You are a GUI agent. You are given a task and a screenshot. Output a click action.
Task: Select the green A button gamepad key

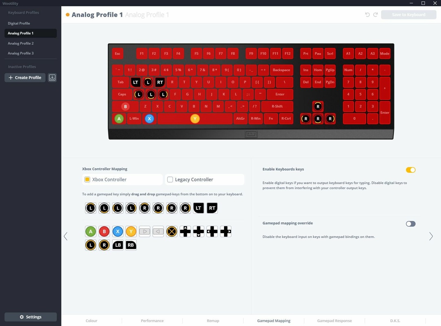(x=91, y=231)
